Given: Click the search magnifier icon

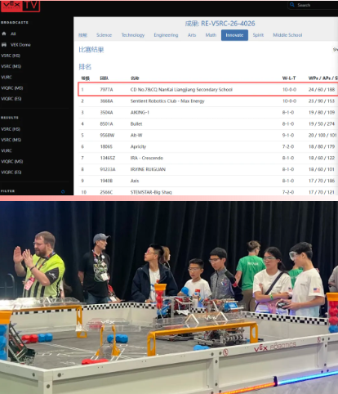Looking at the screenshot, I should [x=292, y=5].
